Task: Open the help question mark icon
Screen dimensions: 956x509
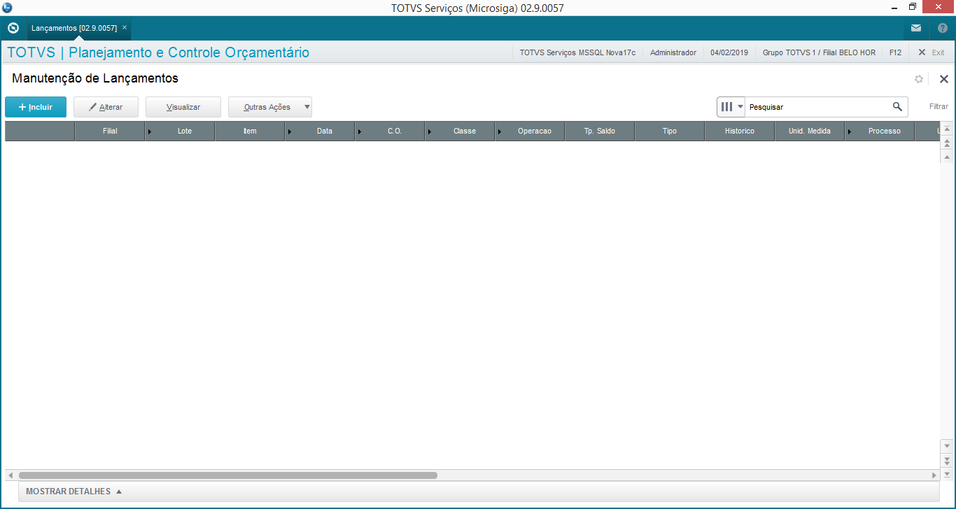Action: [x=942, y=28]
